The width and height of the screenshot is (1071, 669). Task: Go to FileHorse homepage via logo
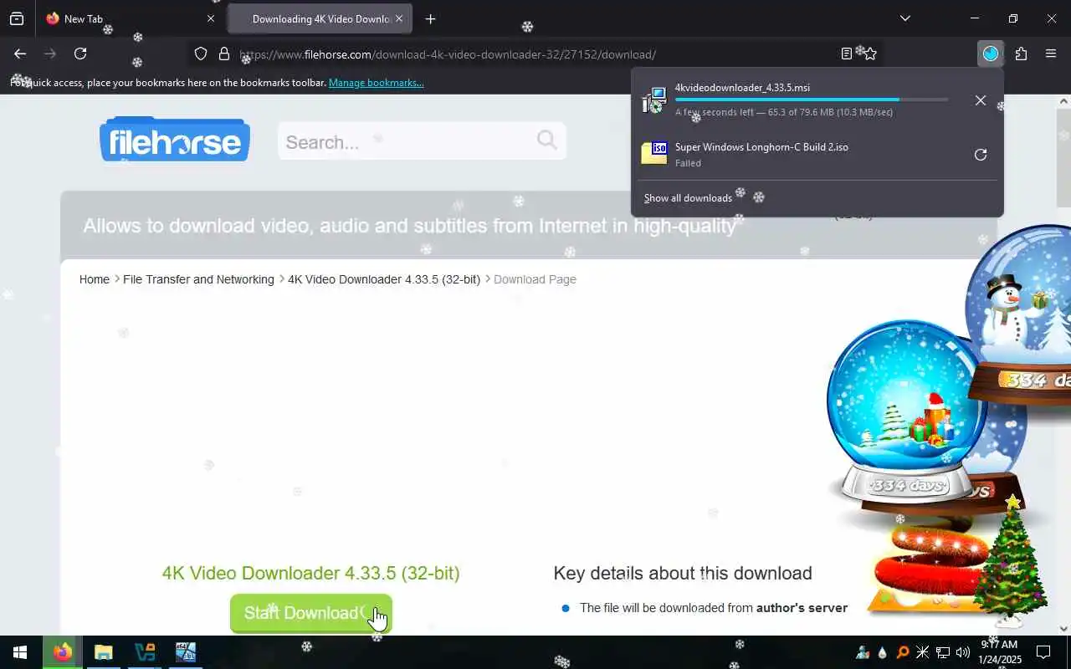[x=175, y=140]
